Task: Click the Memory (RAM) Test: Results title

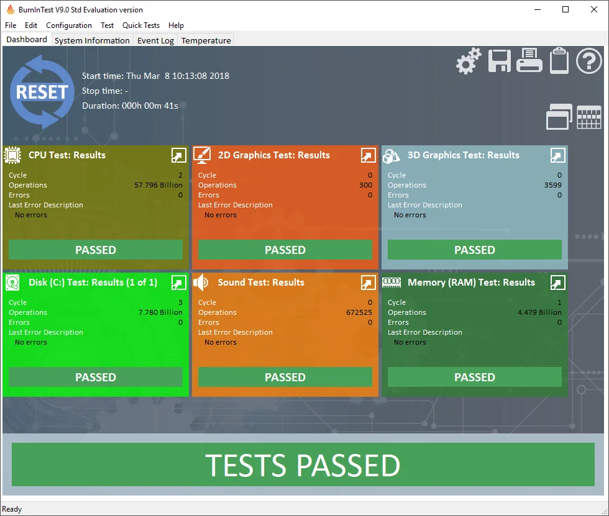Action: coord(471,283)
